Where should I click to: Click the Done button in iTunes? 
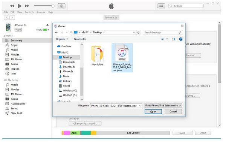[203, 133]
